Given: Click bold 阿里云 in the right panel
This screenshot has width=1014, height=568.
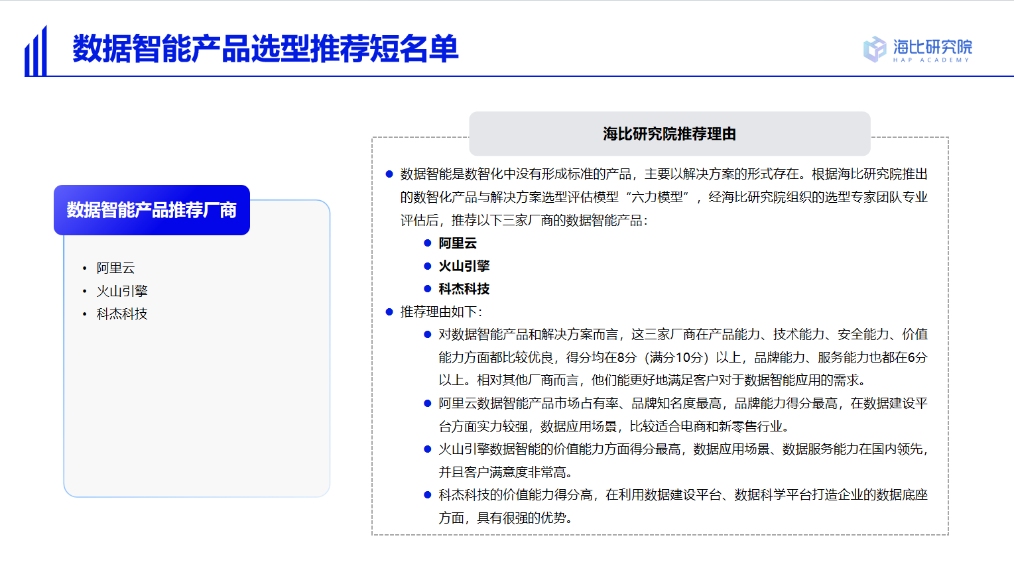Looking at the screenshot, I should click(458, 243).
